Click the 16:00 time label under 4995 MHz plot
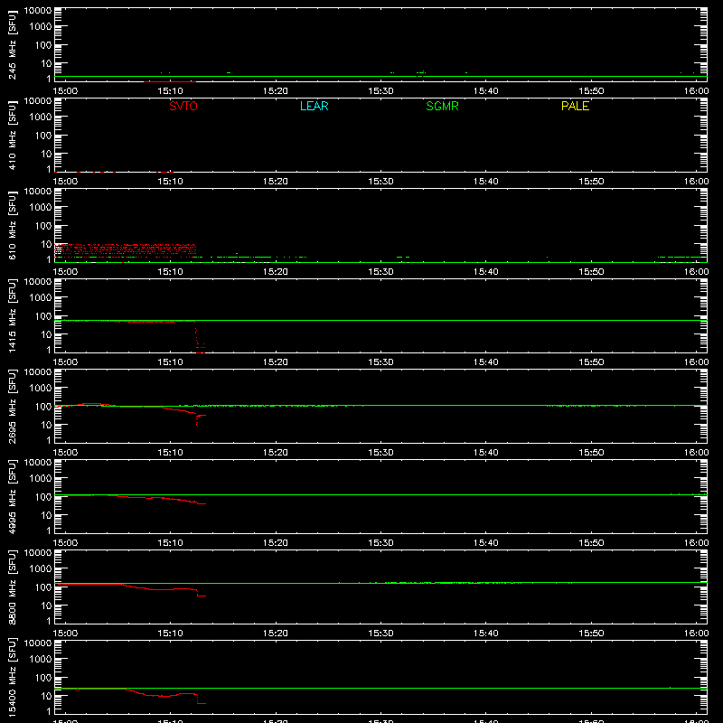The height and width of the screenshot is (723, 723). 696,543
